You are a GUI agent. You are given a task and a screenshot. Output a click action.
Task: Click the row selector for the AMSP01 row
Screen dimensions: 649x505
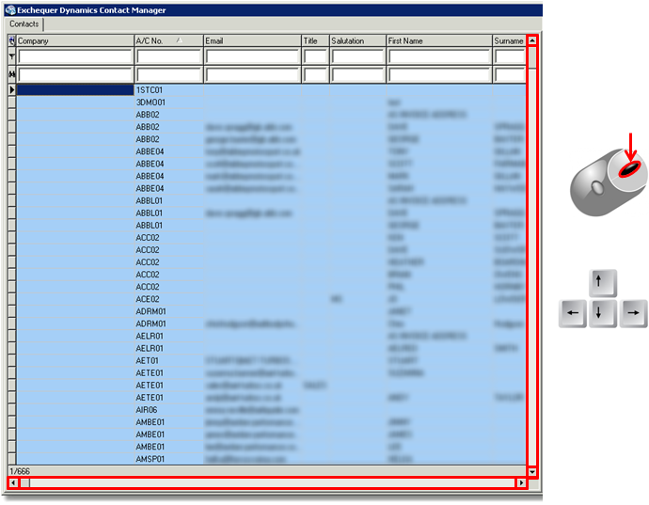tap(11, 459)
